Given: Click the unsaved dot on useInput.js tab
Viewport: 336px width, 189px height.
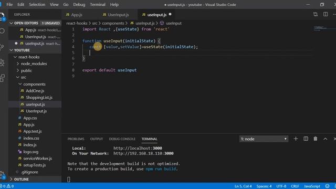Looking at the screenshot, I should pos(170,14).
